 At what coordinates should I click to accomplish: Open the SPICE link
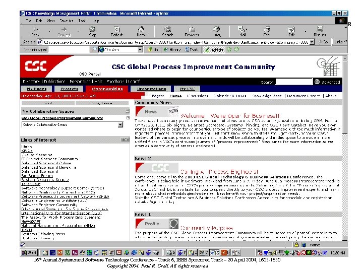point(27,151)
